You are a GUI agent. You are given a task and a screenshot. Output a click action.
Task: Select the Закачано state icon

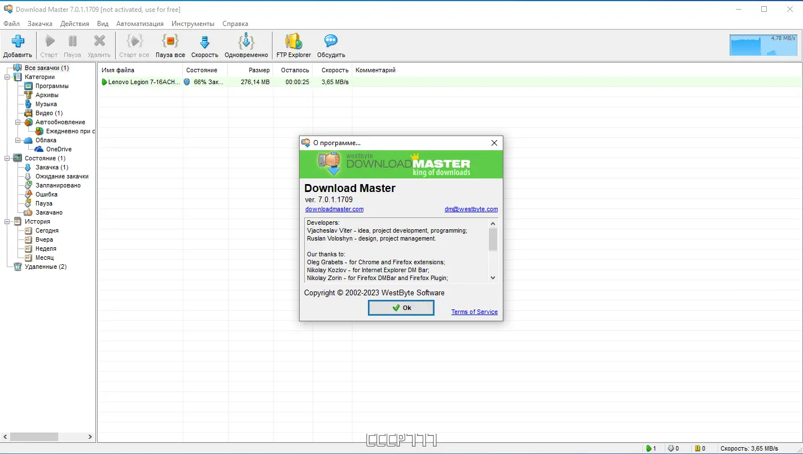coord(28,212)
